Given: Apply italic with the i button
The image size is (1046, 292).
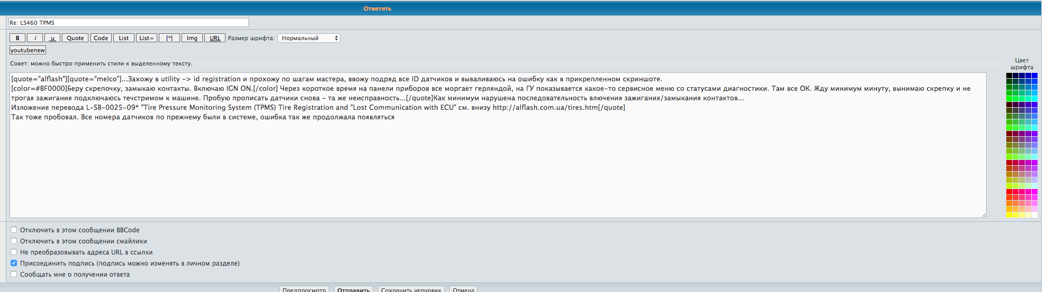Looking at the screenshot, I should pos(35,38).
